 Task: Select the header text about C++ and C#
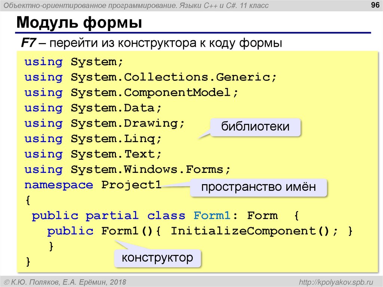tap(136, 6)
